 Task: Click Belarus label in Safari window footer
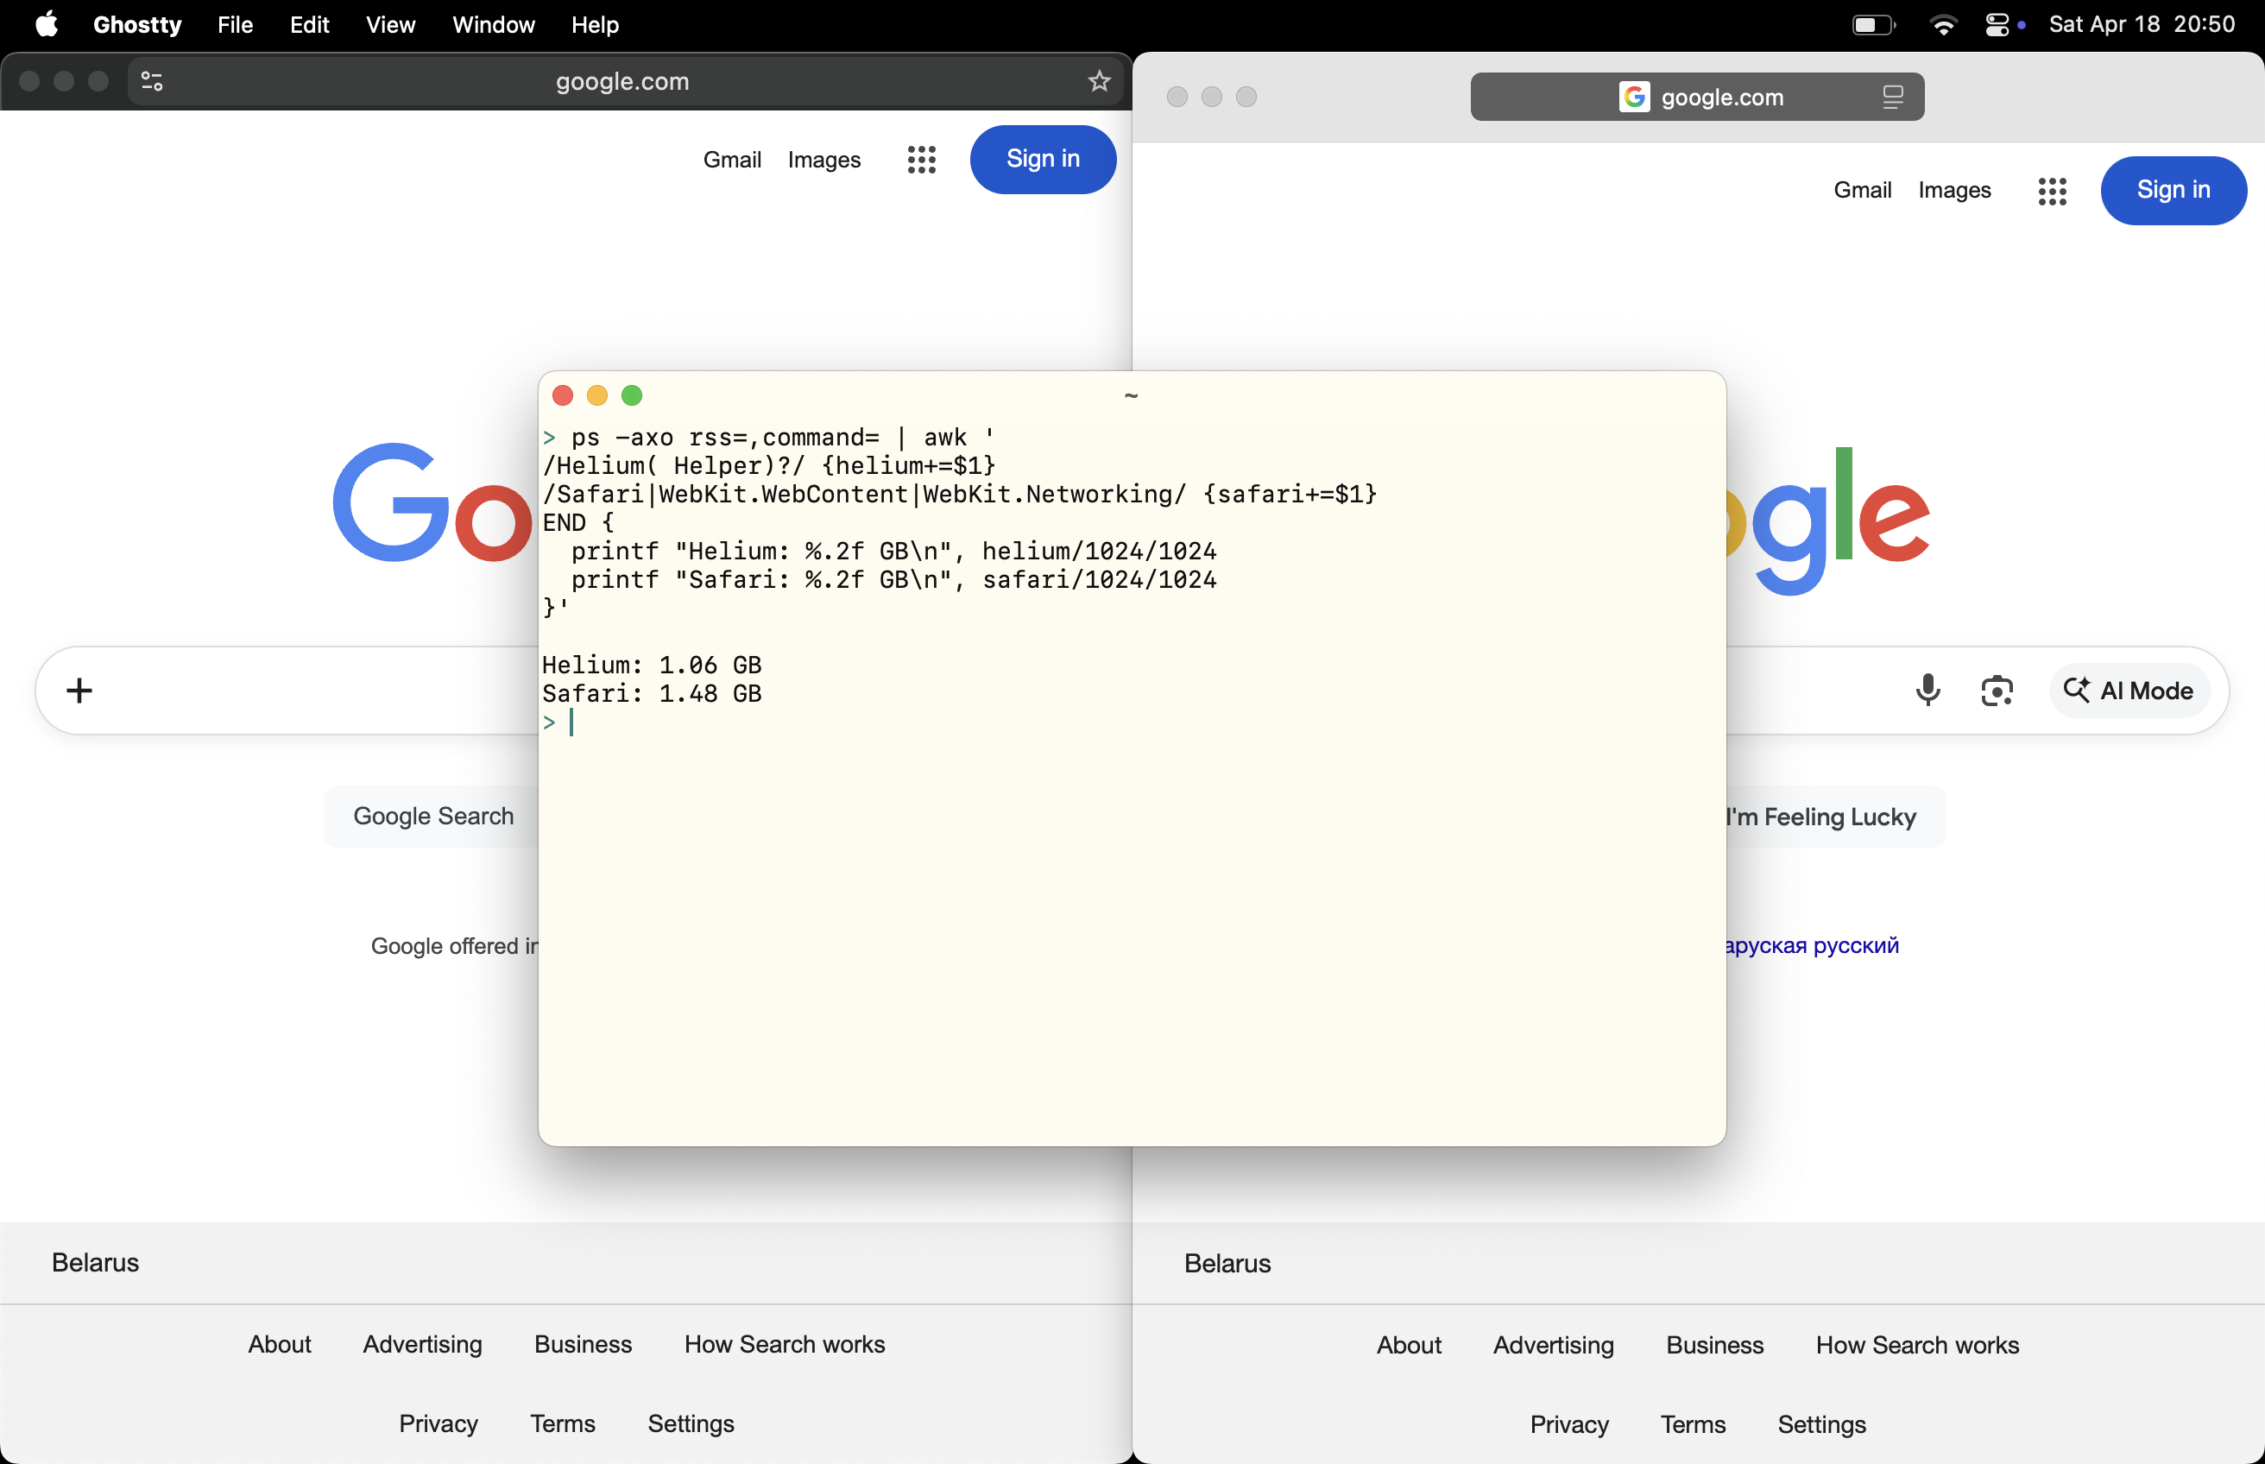(x=1227, y=1264)
